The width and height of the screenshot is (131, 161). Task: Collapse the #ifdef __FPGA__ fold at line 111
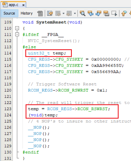(17, 34)
